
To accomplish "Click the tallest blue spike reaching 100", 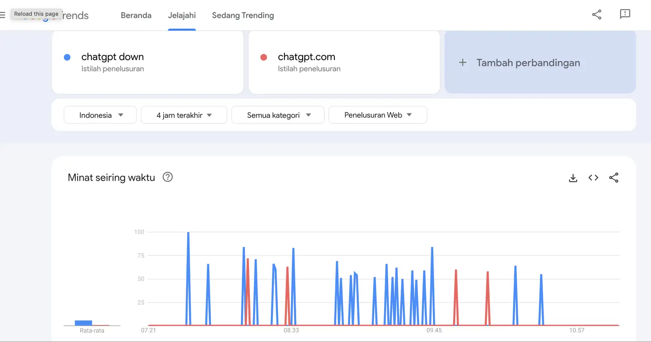I will coord(188,278).
